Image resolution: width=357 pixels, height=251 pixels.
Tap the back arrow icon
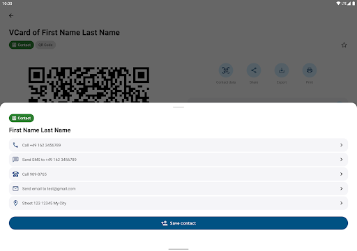[x=11, y=15]
